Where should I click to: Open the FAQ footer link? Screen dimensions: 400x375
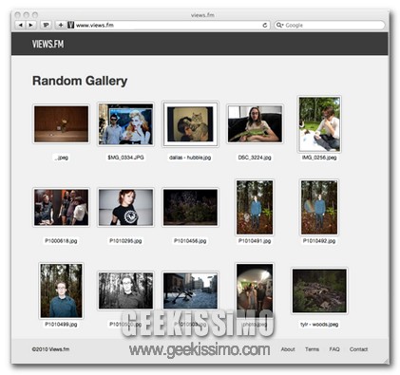[334, 349]
